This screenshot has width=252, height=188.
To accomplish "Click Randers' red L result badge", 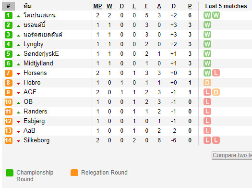I will [x=207, y=112].
